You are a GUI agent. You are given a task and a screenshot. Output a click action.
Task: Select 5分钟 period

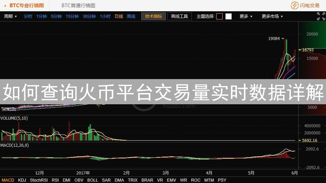[56, 16]
